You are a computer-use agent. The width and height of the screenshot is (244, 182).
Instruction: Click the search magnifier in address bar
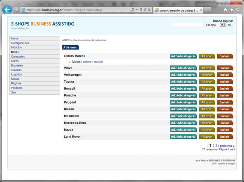[133, 10]
